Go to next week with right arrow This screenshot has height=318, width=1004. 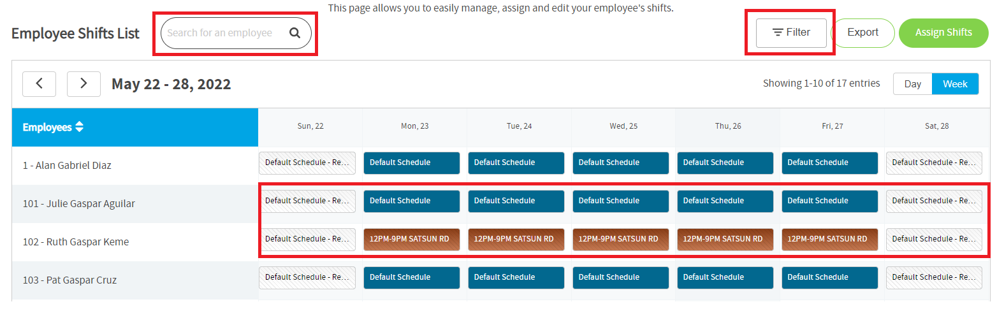tap(84, 83)
